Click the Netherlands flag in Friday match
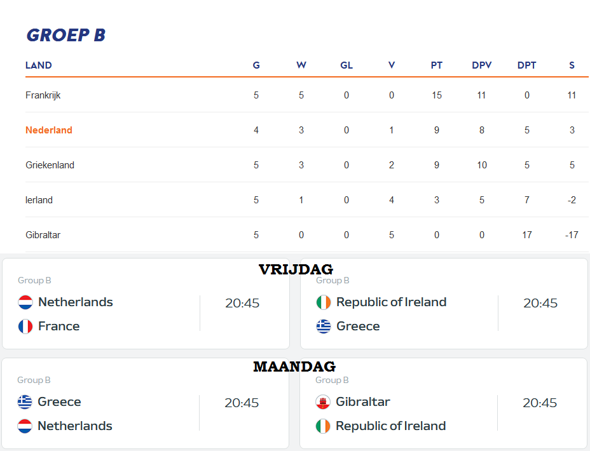This screenshot has width=590, height=451. click(25, 302)
